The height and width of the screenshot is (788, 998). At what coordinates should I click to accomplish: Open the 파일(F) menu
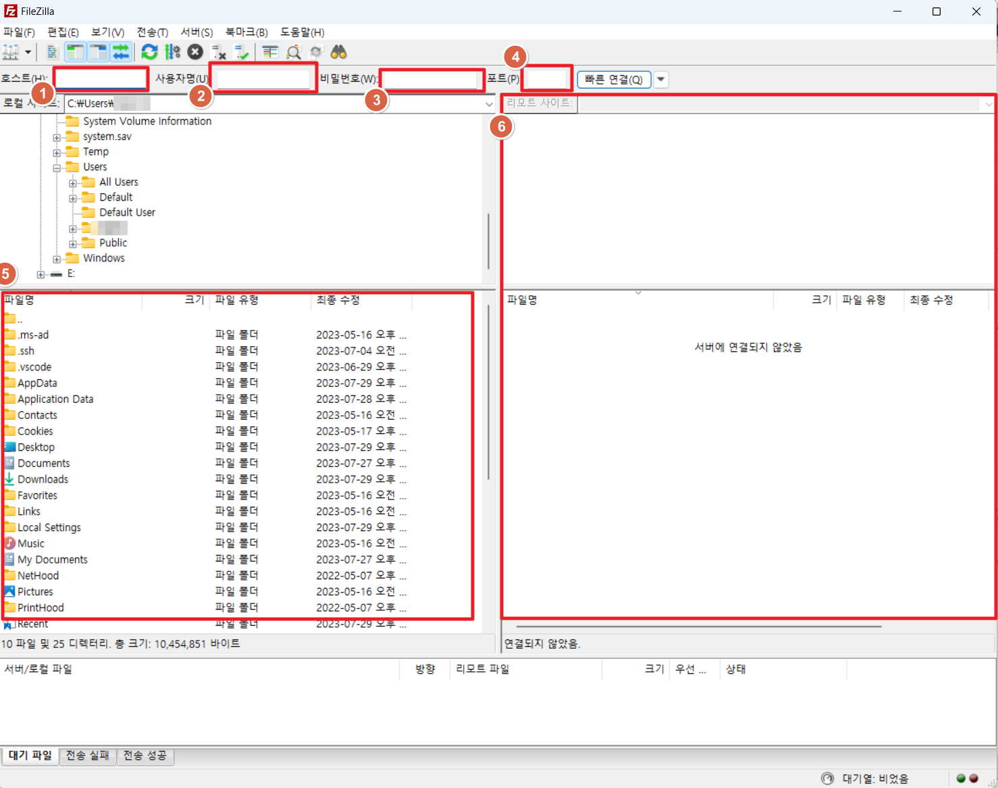click(x=19, y=32)
